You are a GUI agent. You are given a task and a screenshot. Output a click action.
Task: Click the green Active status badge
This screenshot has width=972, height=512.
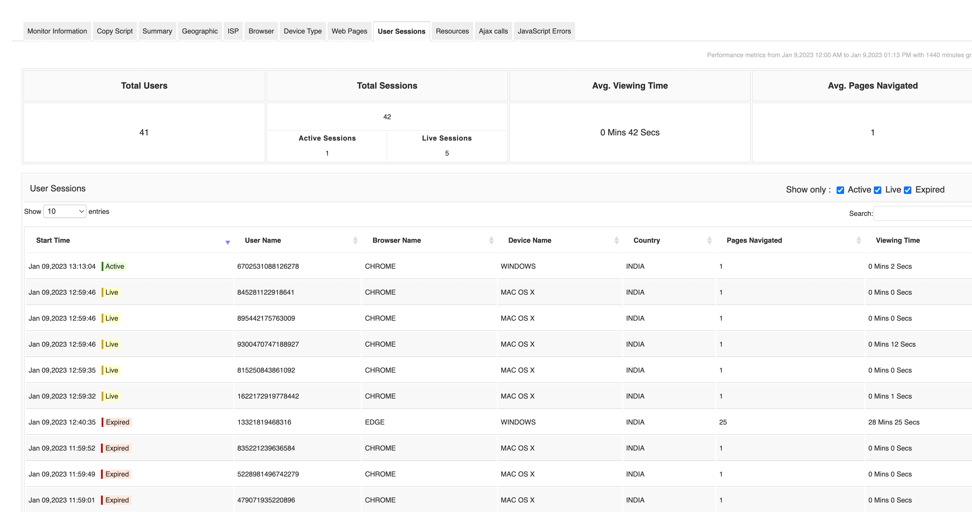click(114, 266)
